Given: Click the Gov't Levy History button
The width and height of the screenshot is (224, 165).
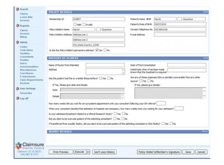Looking at the screenshot, I should pos(104,152).
